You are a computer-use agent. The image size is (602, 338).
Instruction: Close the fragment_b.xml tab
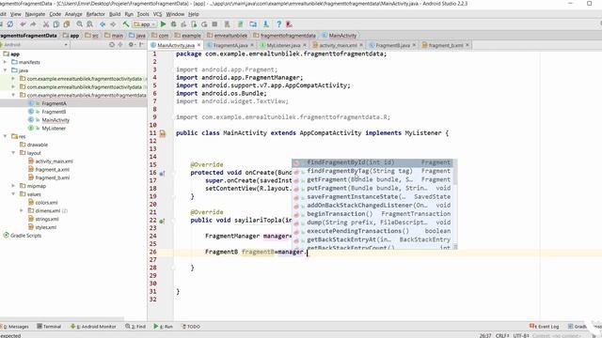pos(467,45)
